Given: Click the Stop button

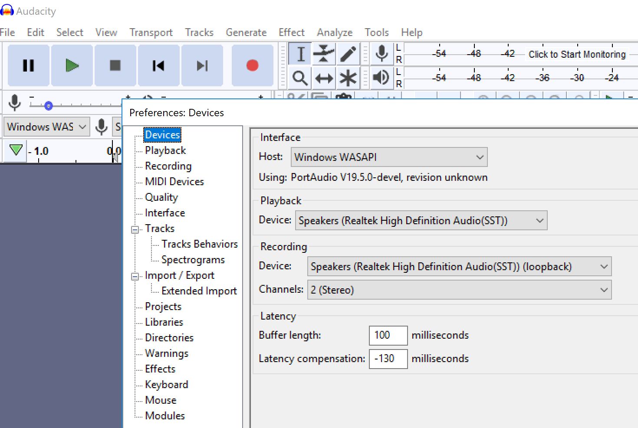Looking at the screenshot, I should coord(115,65).
